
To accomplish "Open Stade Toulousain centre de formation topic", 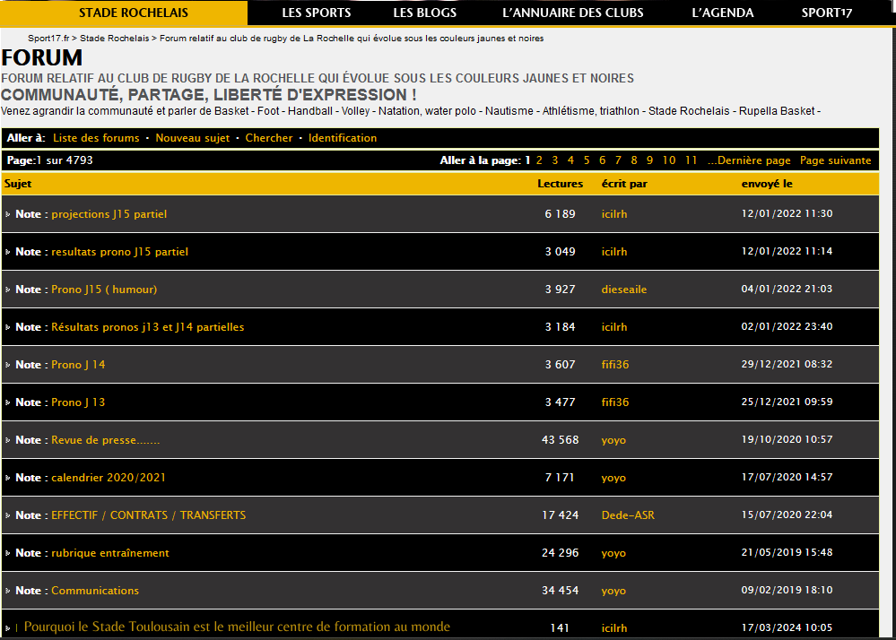I will [x=237, y=627].
